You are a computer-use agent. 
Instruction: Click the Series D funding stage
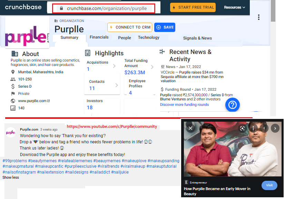[25, 86]
